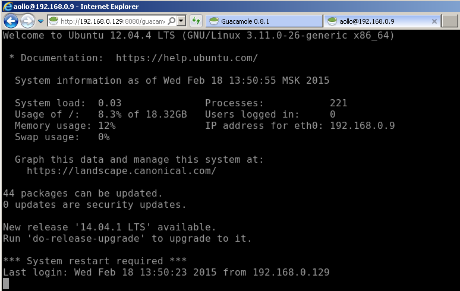
Task: Click '*** System restart required ***' line
Action: point(94,261)
